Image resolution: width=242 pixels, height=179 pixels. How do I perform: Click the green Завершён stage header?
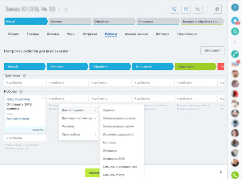tap(195, 67)
